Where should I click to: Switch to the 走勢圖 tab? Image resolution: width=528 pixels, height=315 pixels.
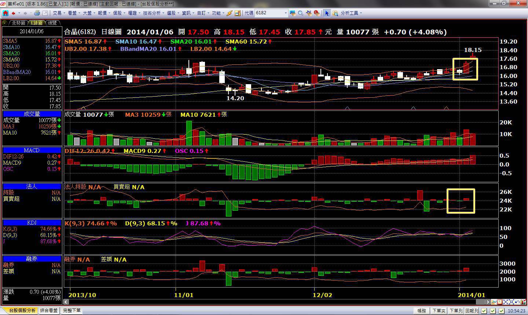18,23
